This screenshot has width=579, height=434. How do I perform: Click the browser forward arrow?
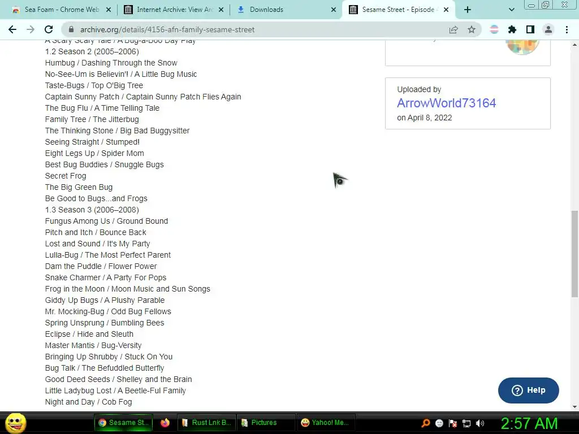click(31, 29)
